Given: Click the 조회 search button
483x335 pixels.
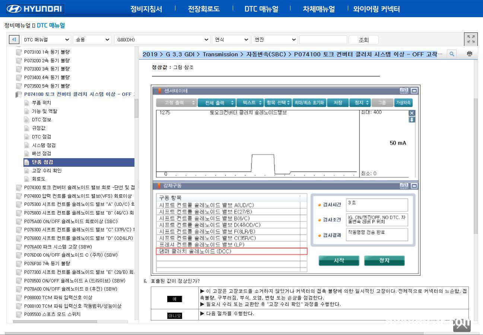Looking at the screenshot, I should tap(363, 39).
